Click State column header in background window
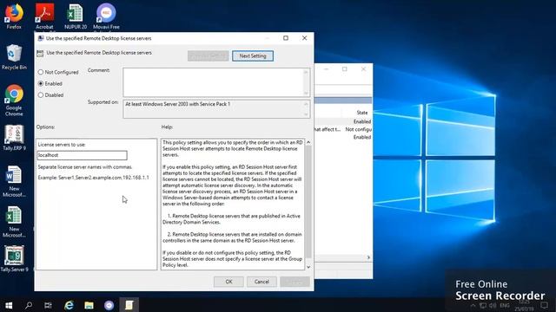Image resolution: width=556 pixels, height=312 pixels. pos(362,113)
